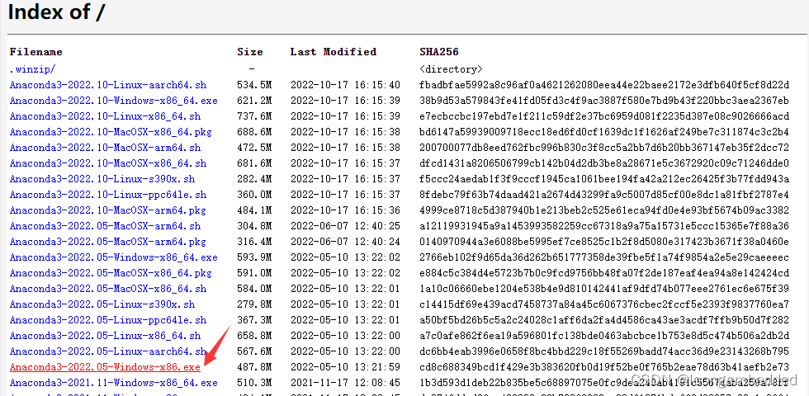Screen dimensions: 809x396
Task: Select the 360.0M size value
Action: coord(254,195)
